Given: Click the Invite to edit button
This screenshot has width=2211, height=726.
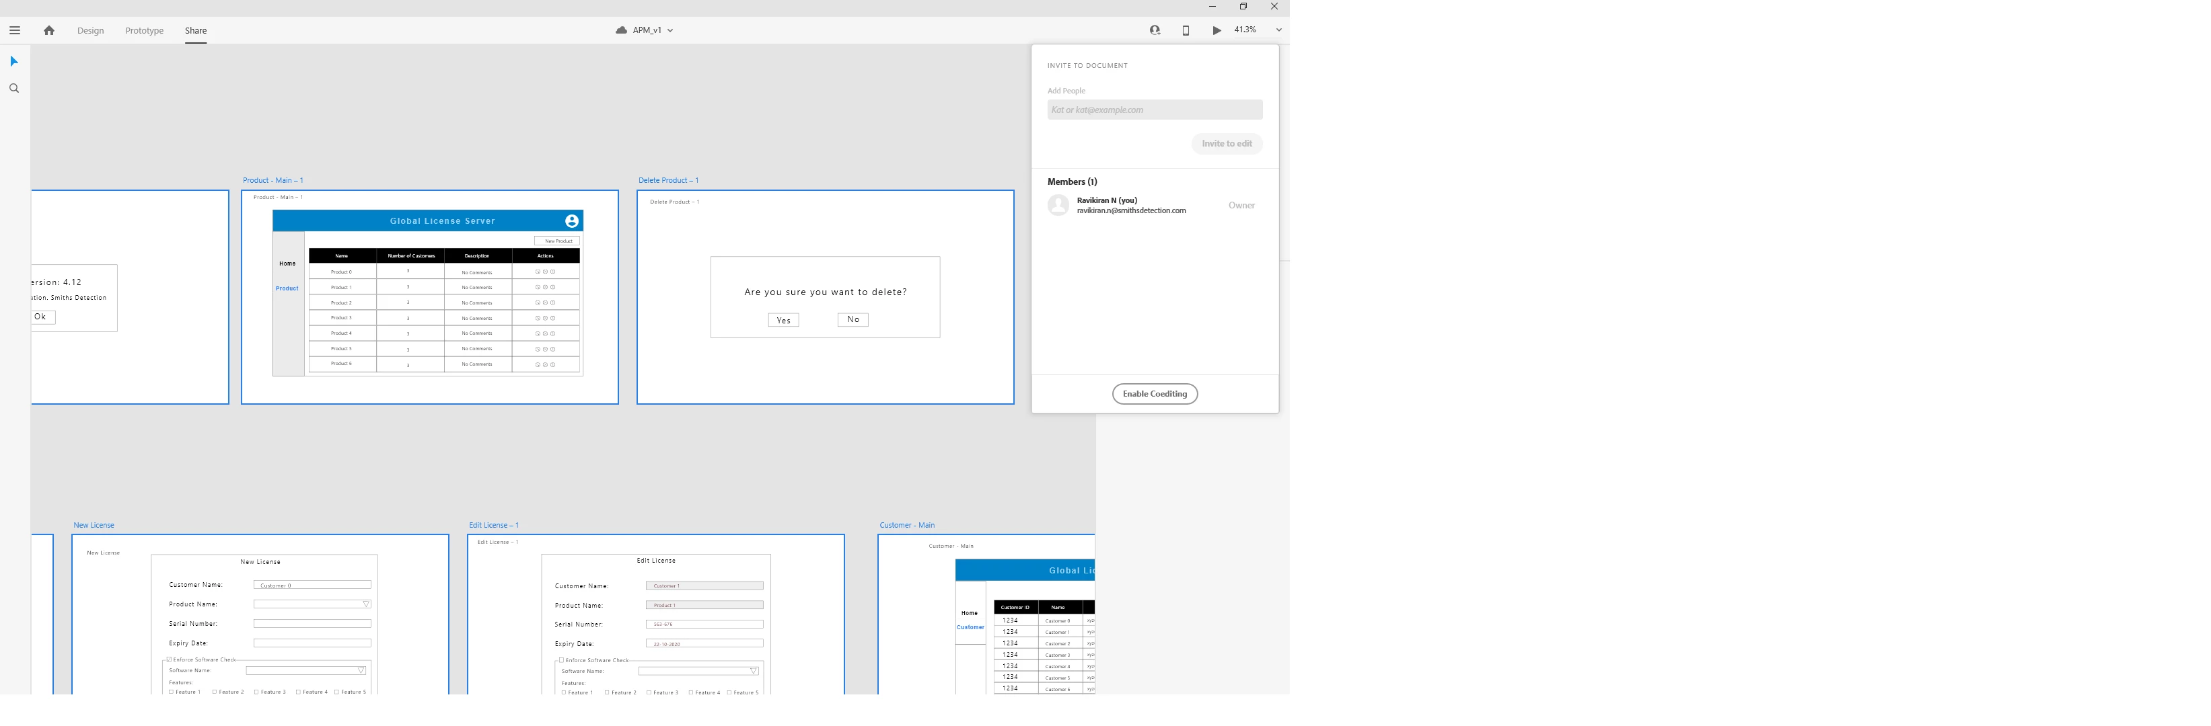Looking at the screenshot, I should point(1226,143).
